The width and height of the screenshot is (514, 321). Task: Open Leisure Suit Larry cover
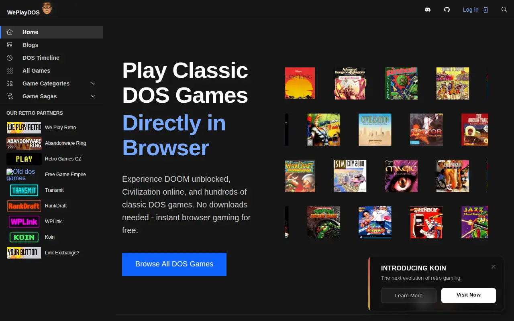click(x=375, y=222)
